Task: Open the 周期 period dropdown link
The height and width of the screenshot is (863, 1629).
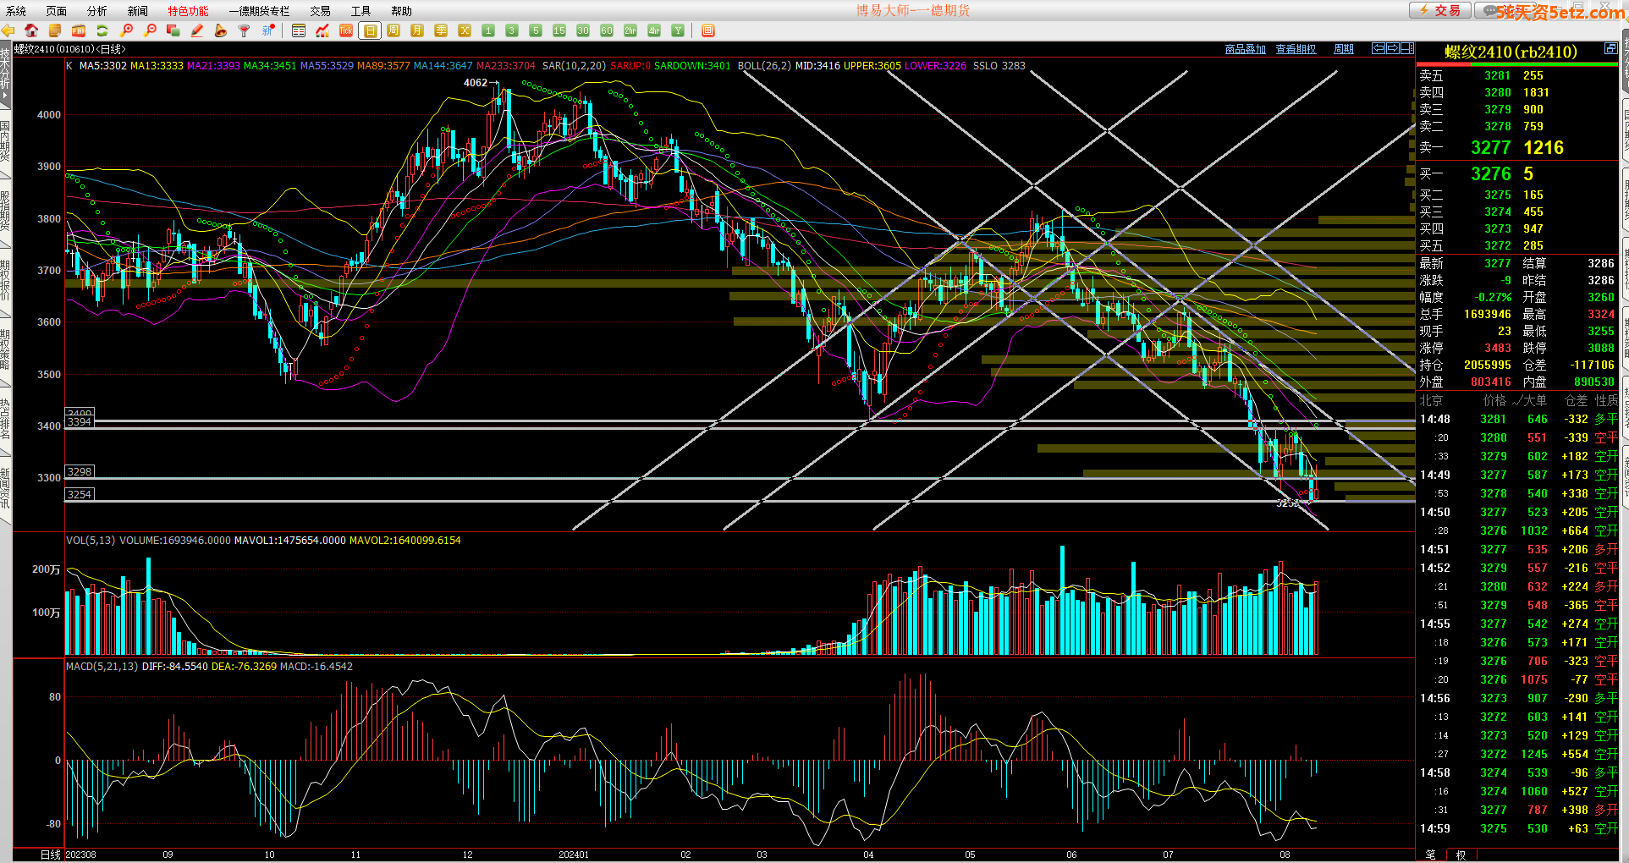Action: coord(1343,49)
